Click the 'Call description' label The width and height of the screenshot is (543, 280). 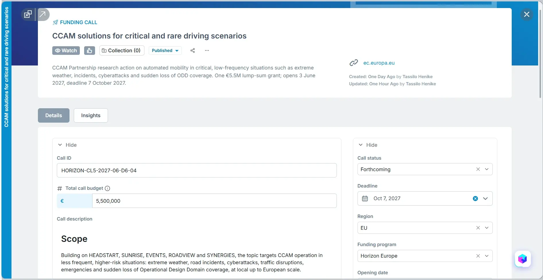coord(75,219)
